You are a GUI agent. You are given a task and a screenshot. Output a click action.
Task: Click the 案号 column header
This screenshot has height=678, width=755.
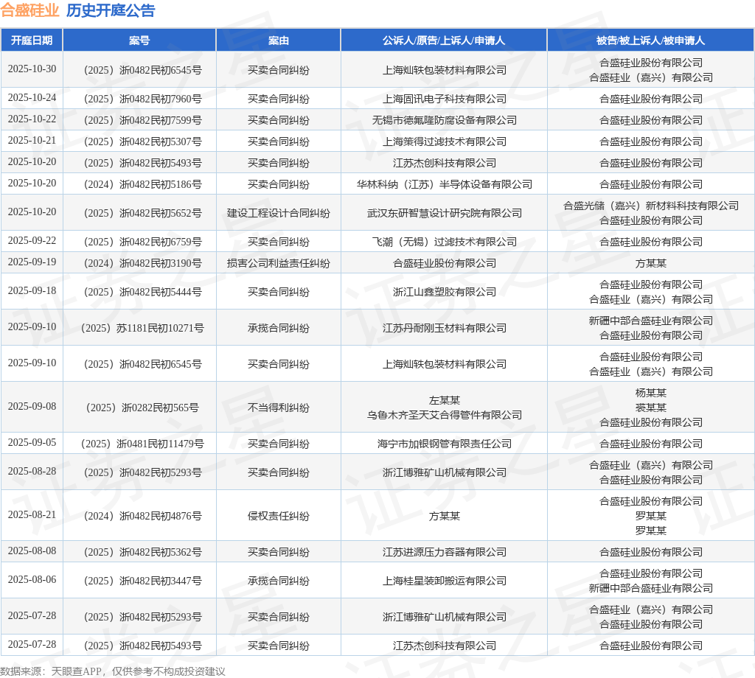139,41
